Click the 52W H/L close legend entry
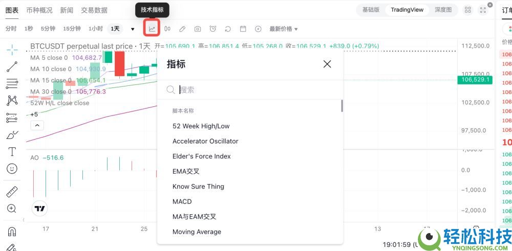Screen dimensions: 512x251 click(x=59, y=103)
